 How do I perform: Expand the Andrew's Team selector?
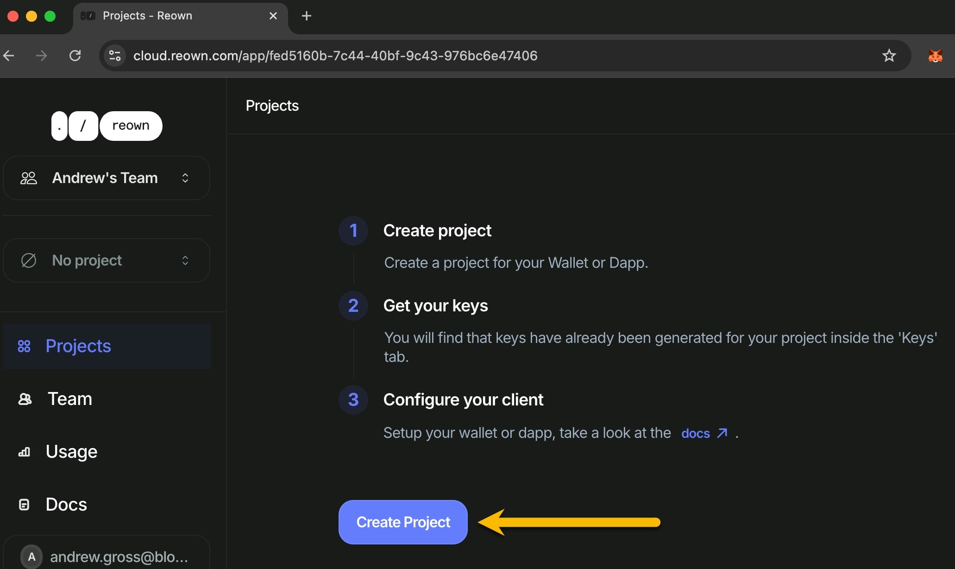(x=107, y=178)
